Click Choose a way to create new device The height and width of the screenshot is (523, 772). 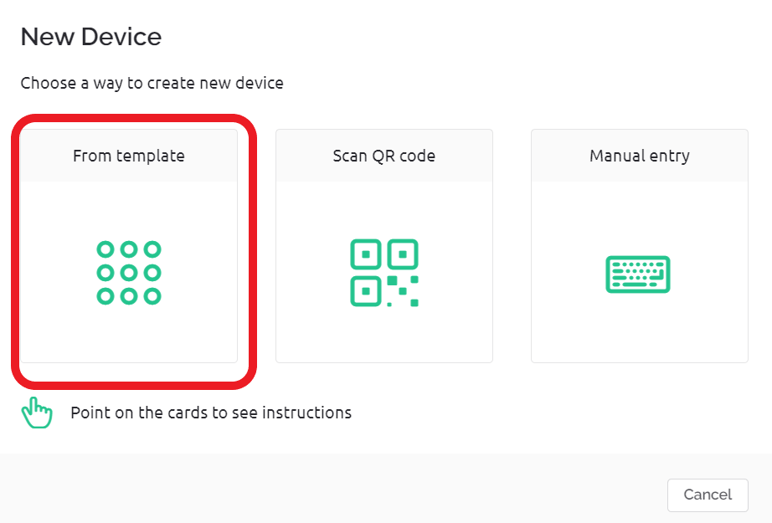pos(152,83)
